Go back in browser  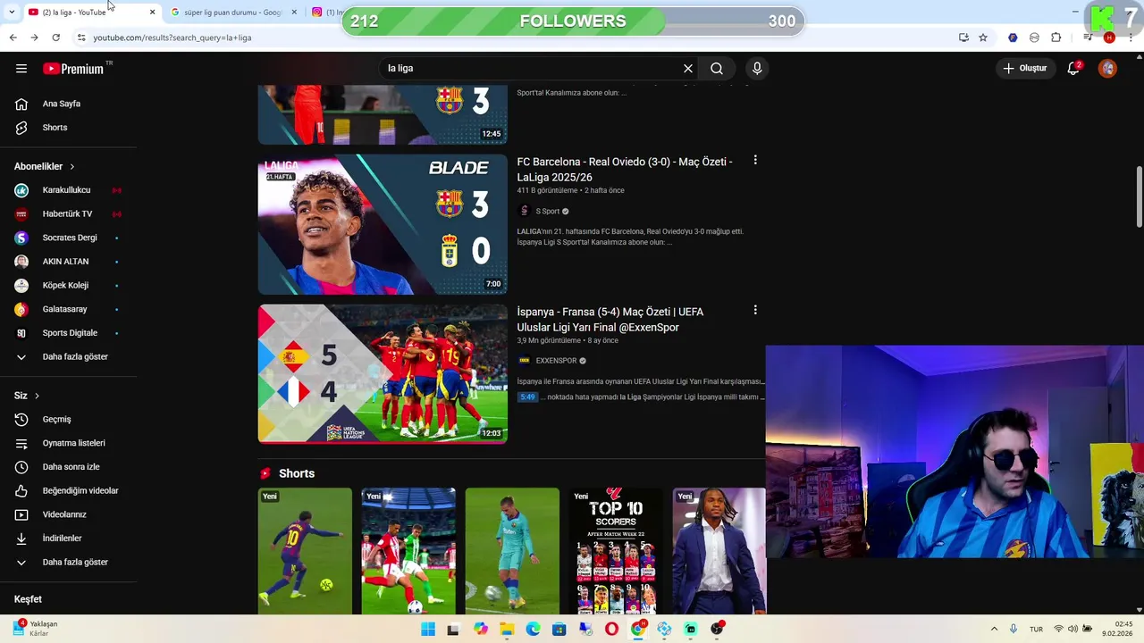point(13,38)
